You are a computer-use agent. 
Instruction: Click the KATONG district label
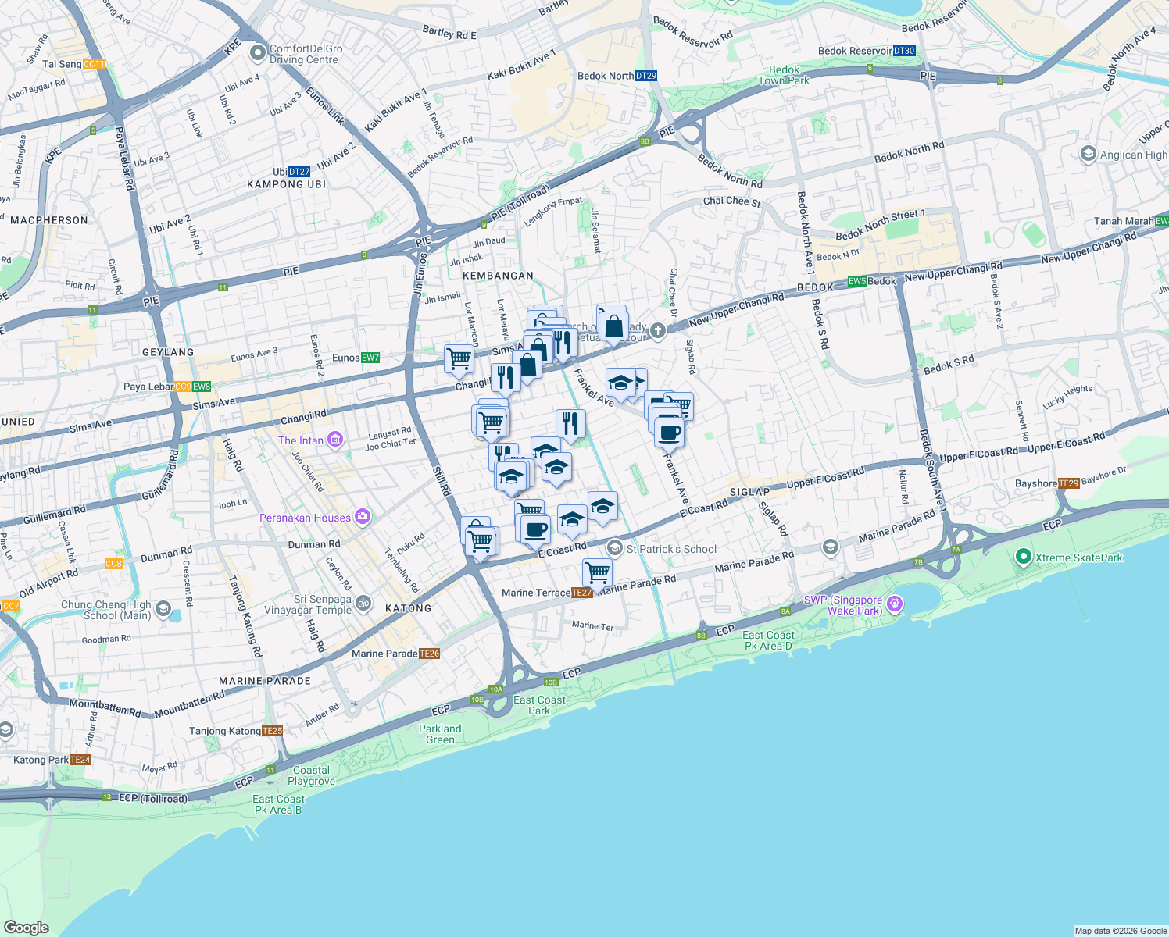pos(408,608)
